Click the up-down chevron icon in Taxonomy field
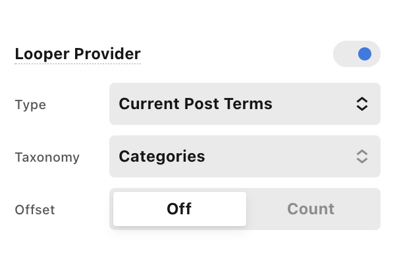 click(361, 156)
